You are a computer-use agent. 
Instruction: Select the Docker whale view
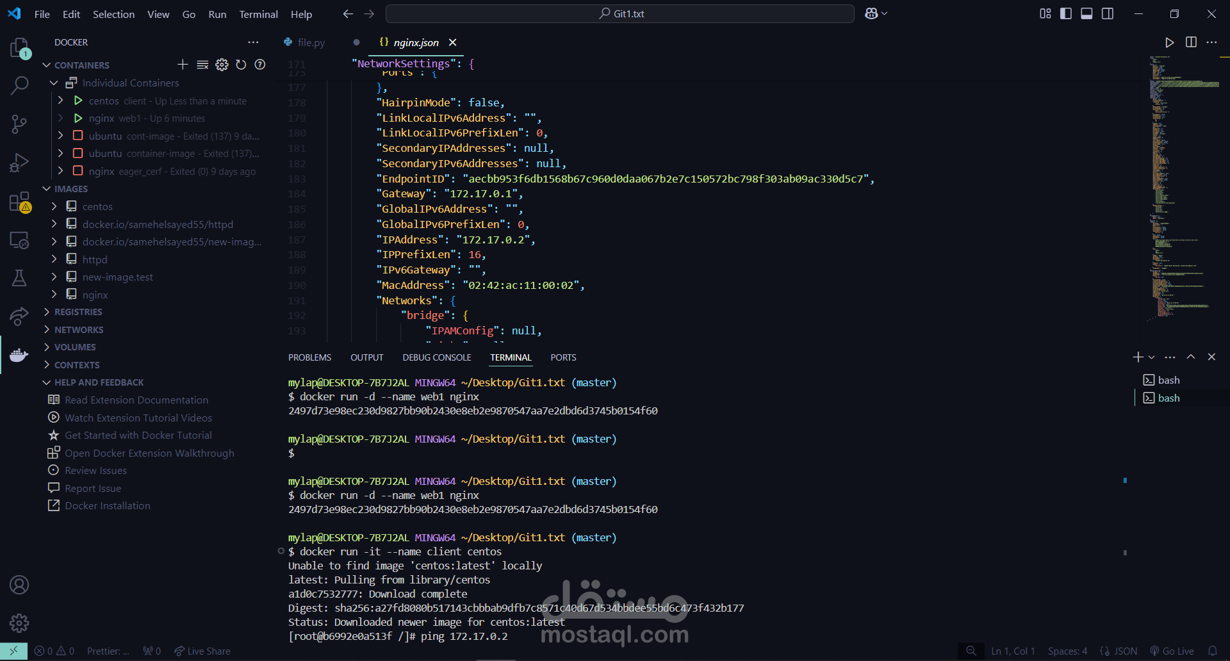coord(19,355)
